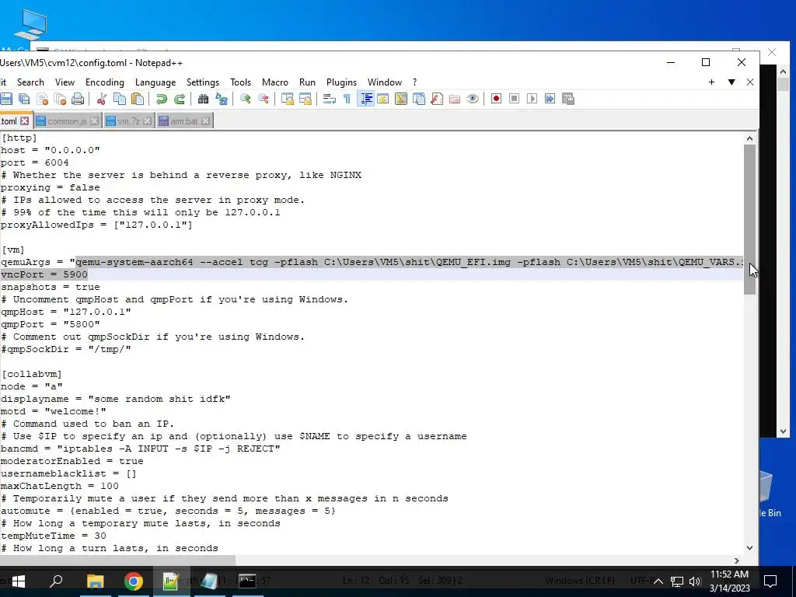Click the taskbar volume speaker icon
The height and width of the screenshot is (597, 796).
tap(695, 581)
